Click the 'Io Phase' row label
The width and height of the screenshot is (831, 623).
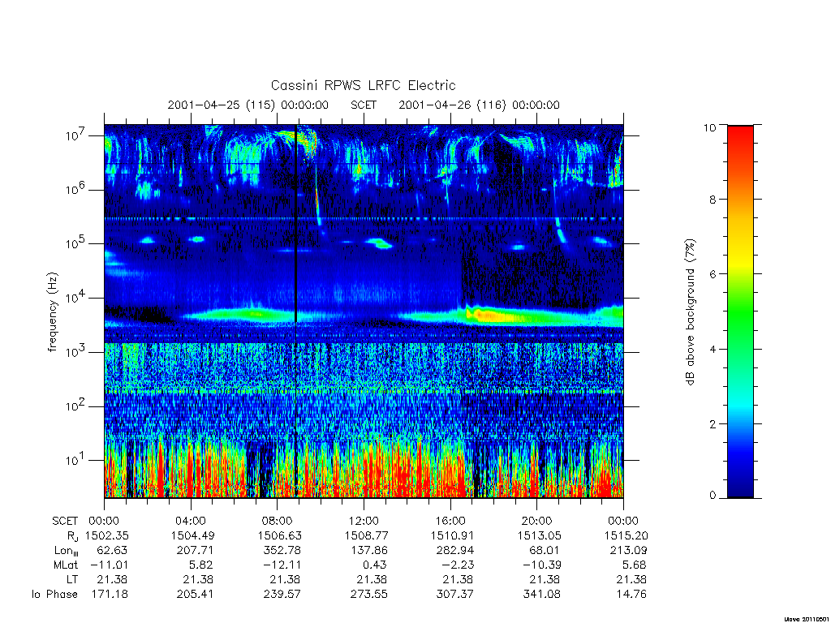(54, 595)
